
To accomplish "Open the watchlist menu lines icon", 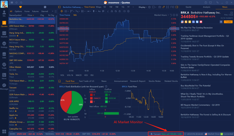I will (x=56, y=11).
